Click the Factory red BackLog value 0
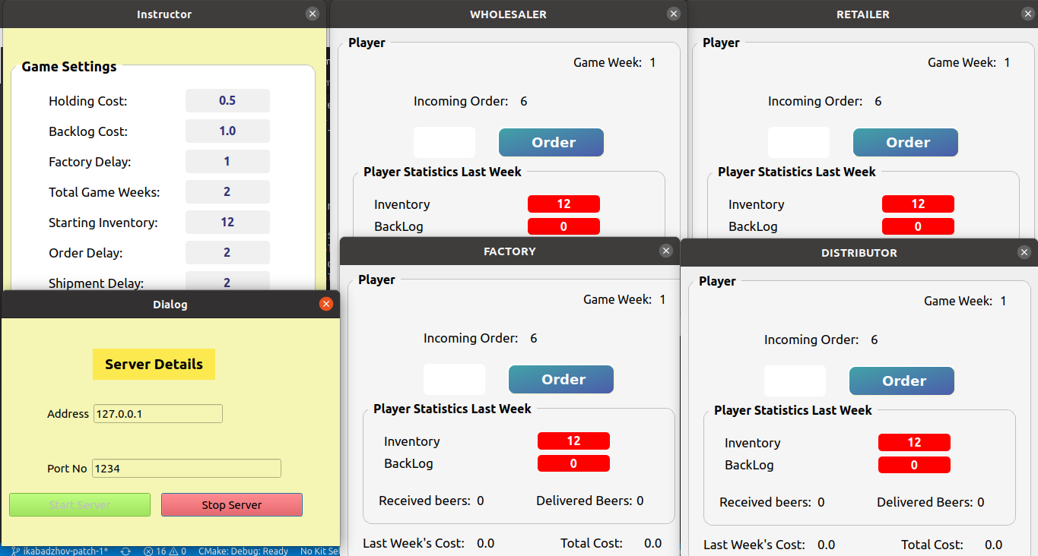 573,463
